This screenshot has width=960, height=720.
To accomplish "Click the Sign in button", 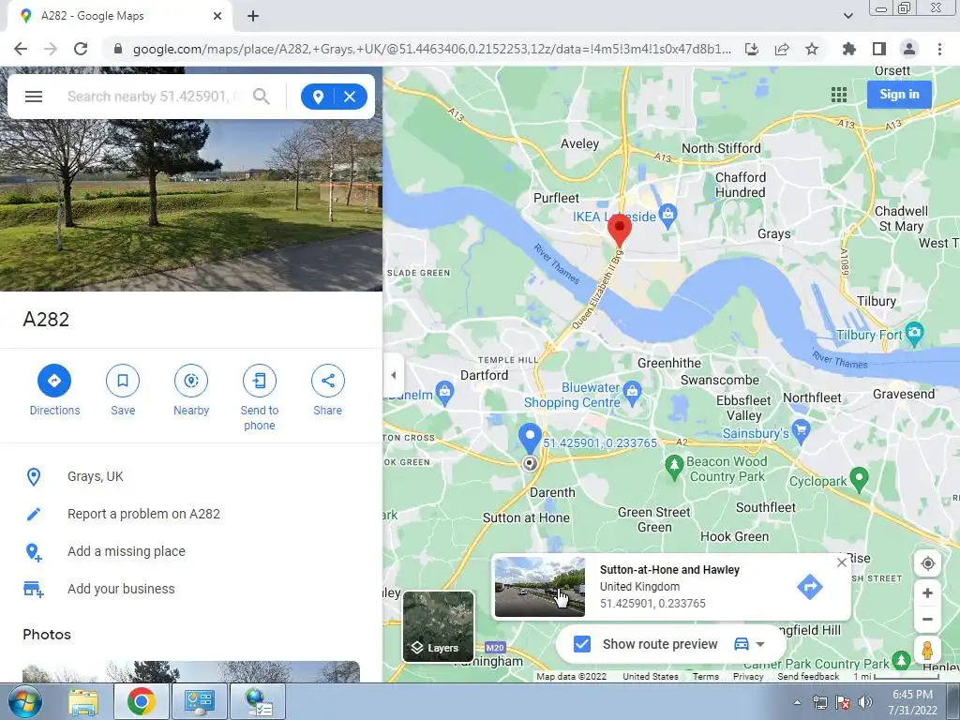I will pyautogui.click(x=899, y=95).
